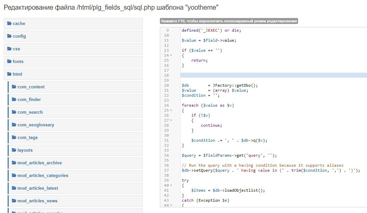Screen dimensions: 367x213
Task: Click the try keyword on line 39
Action: [x=185, y=180]
